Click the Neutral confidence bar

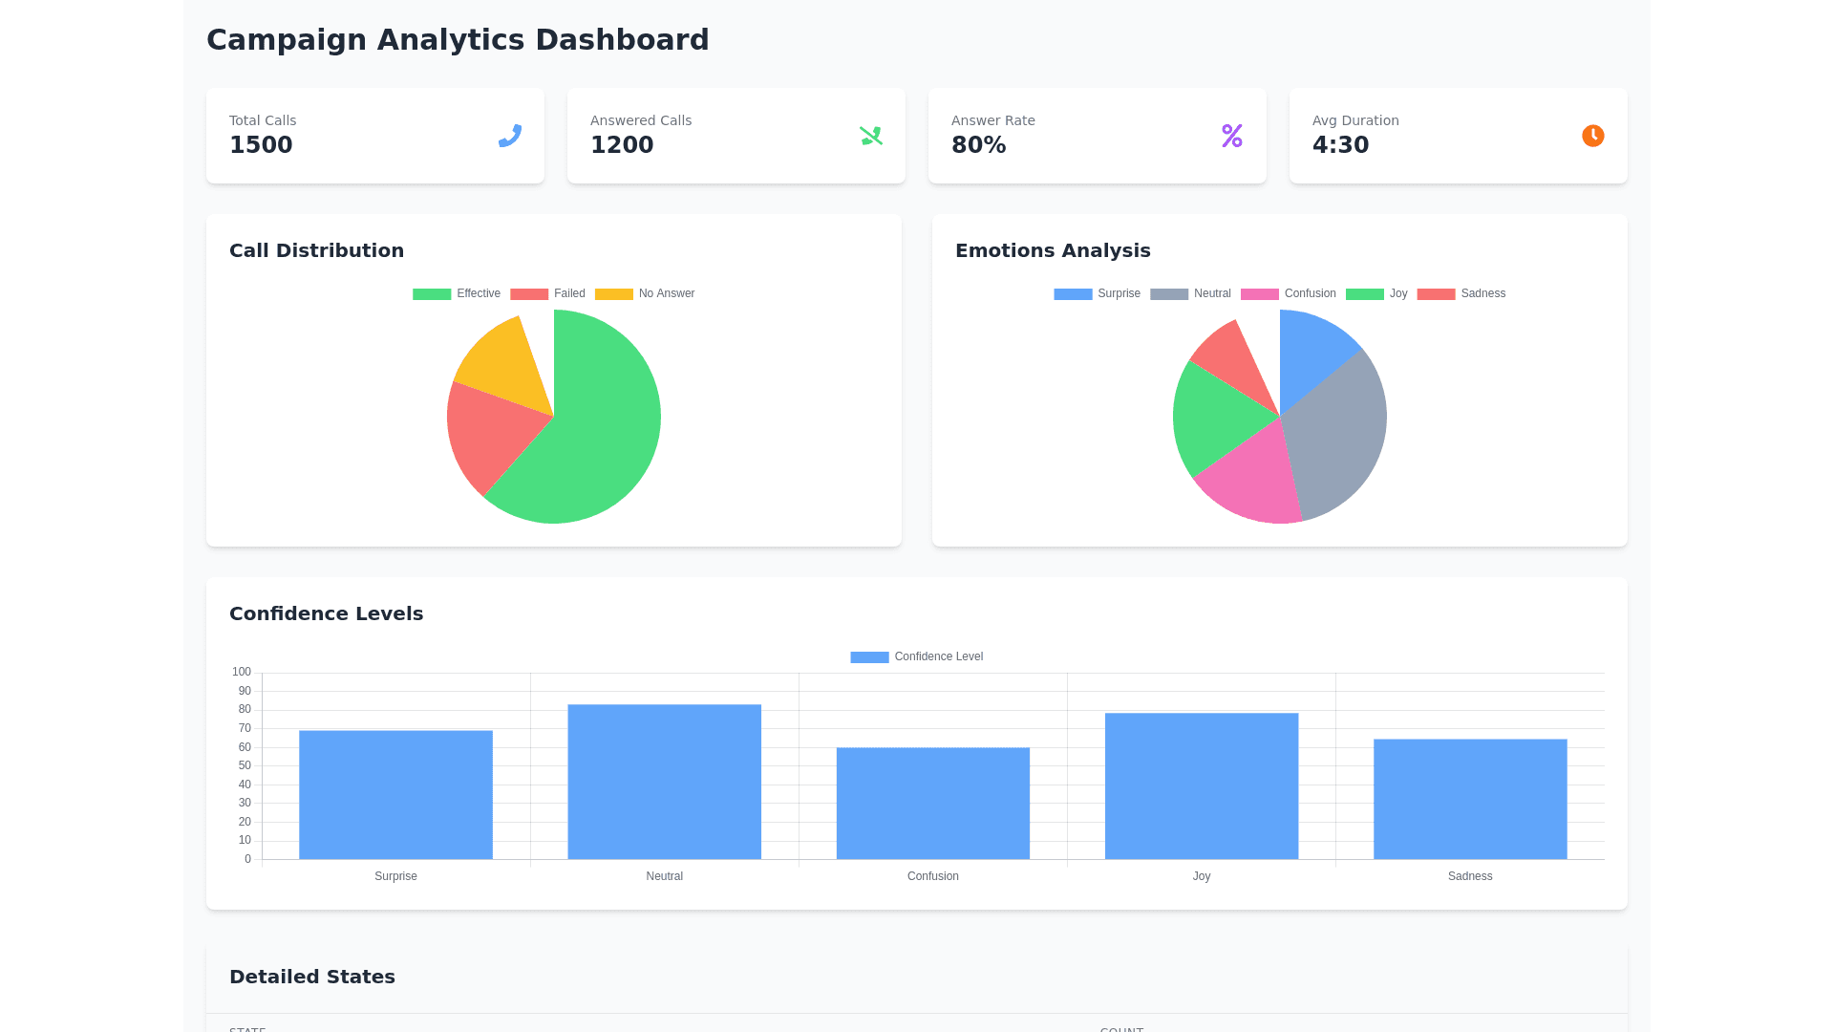pos(664,782)
